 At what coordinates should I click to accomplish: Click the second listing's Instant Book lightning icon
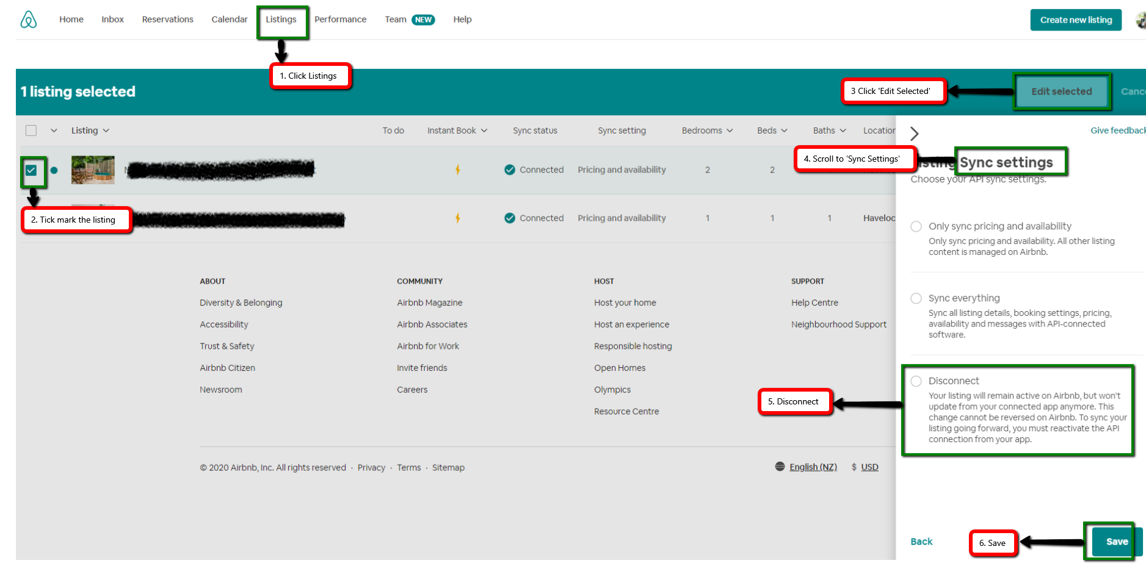coord(457,218)
